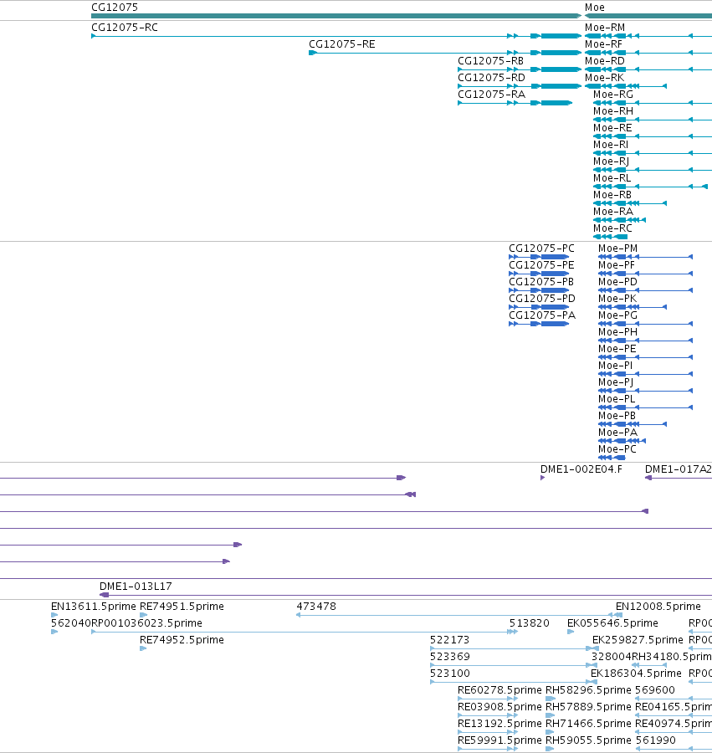The height and width of the screenshot is (753, 712).
Task: Click the CG12075-PC protein label
Action: tap(541, 248)
